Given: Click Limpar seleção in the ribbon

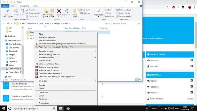Looking at the screenshot, I should [123, 13].
